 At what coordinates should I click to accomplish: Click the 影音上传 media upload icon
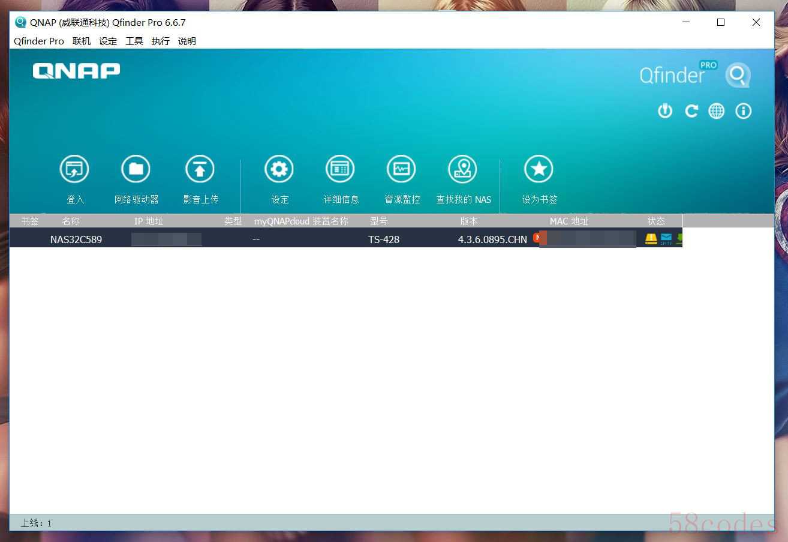click(200, 169)
